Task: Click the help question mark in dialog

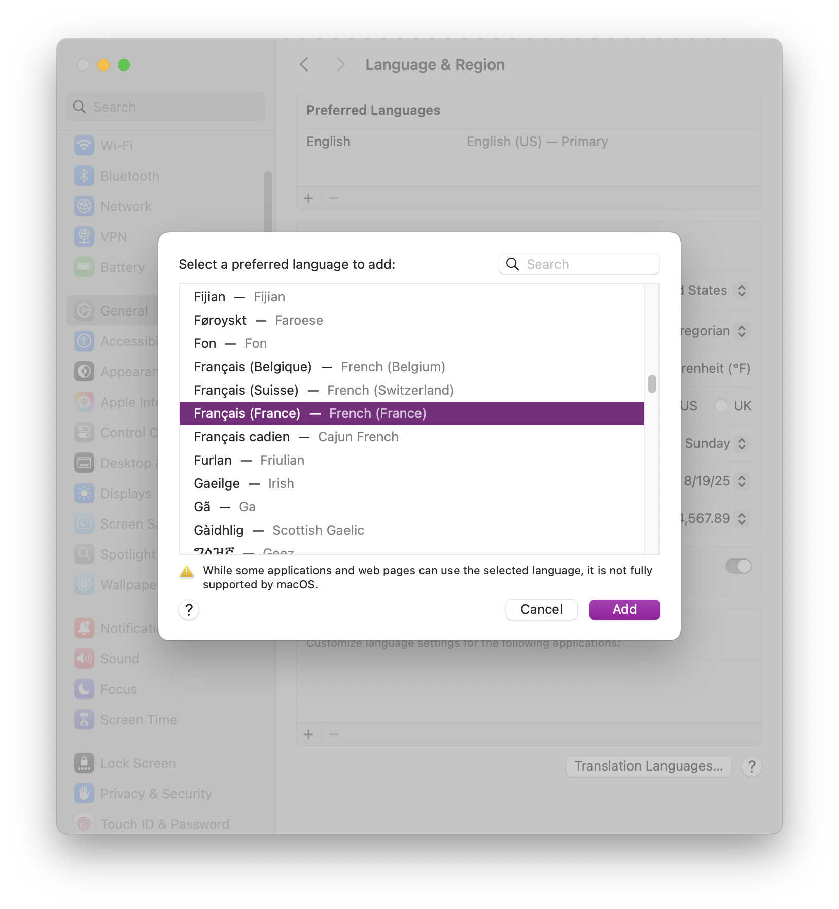Action: coord(189,610)
